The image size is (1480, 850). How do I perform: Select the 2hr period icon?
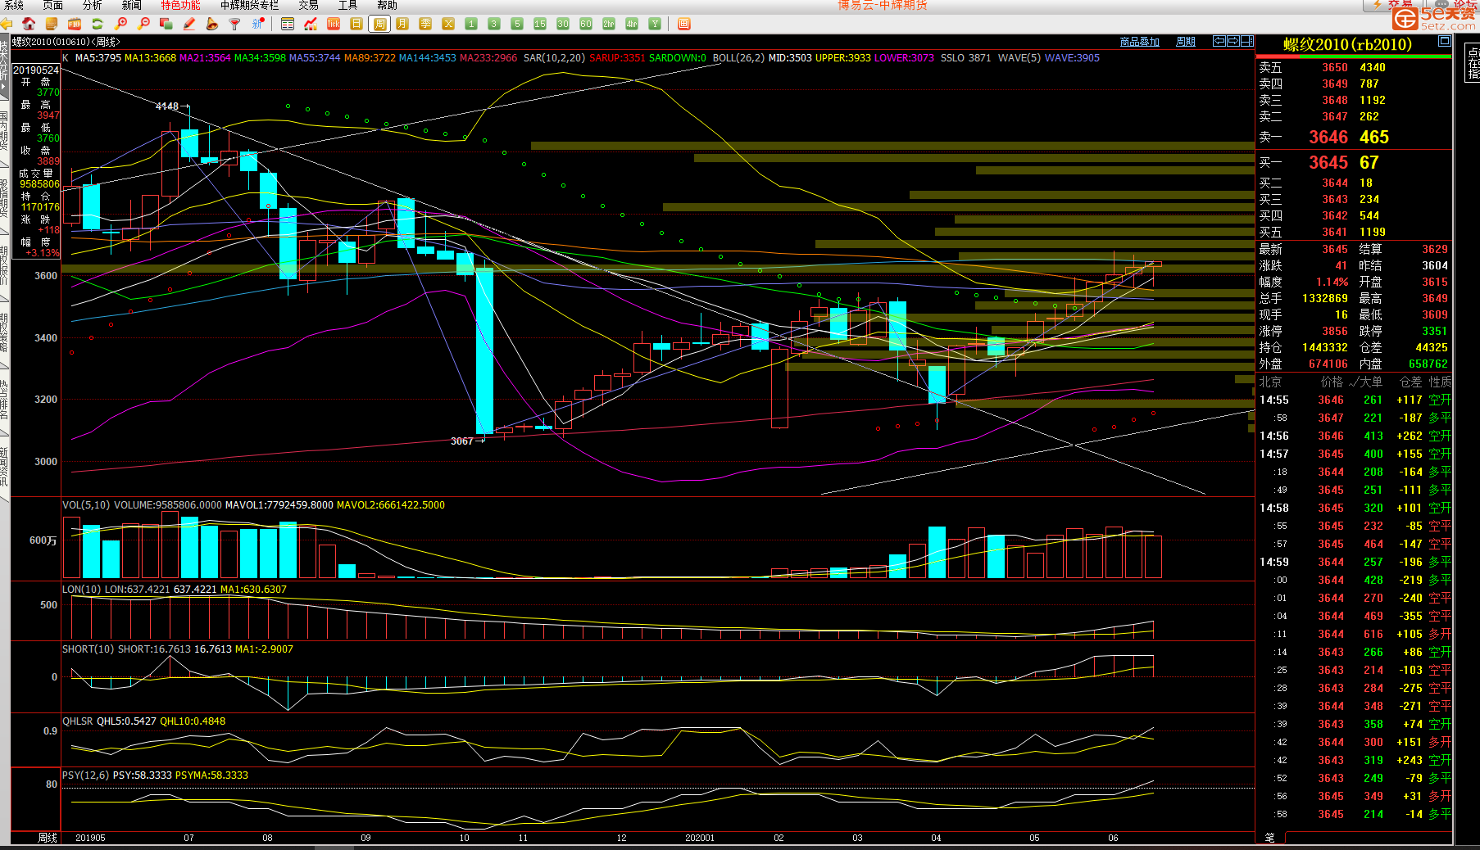(x=609, y=24)
